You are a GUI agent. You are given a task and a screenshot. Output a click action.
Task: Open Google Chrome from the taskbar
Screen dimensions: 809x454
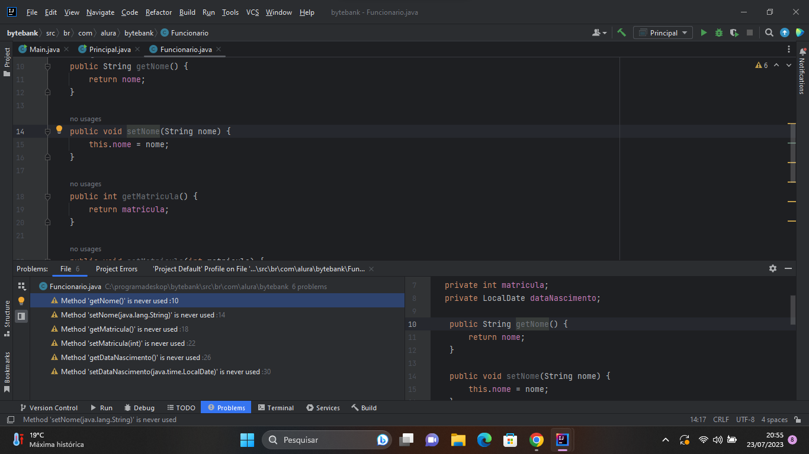pyautogui.click(x=537, y=440)
